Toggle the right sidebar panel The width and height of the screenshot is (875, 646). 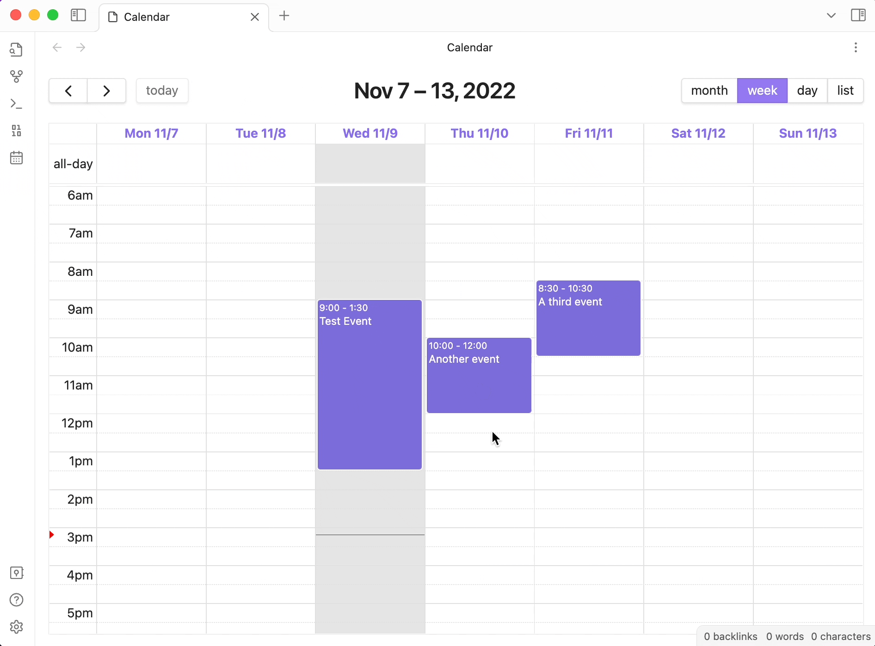coord(858,15)
